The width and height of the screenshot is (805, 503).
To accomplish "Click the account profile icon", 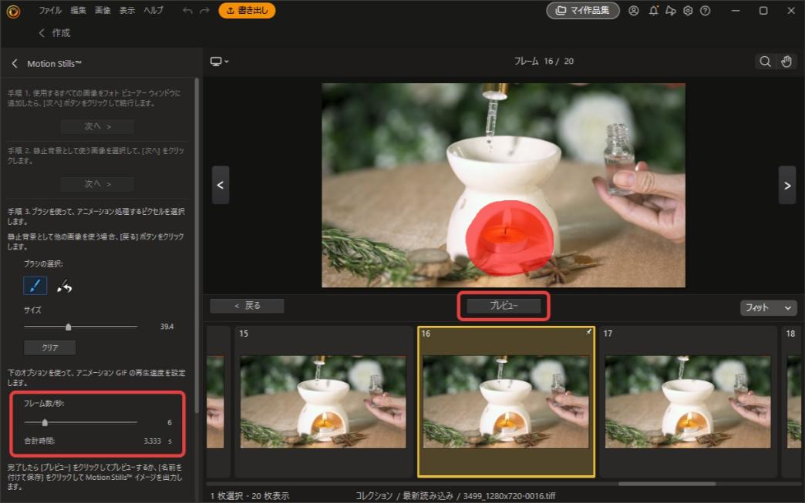I will 634,11.
